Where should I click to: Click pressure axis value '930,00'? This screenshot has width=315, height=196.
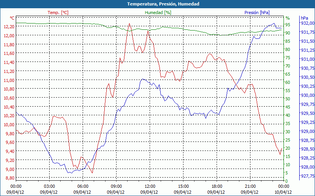tap(307, 95)
